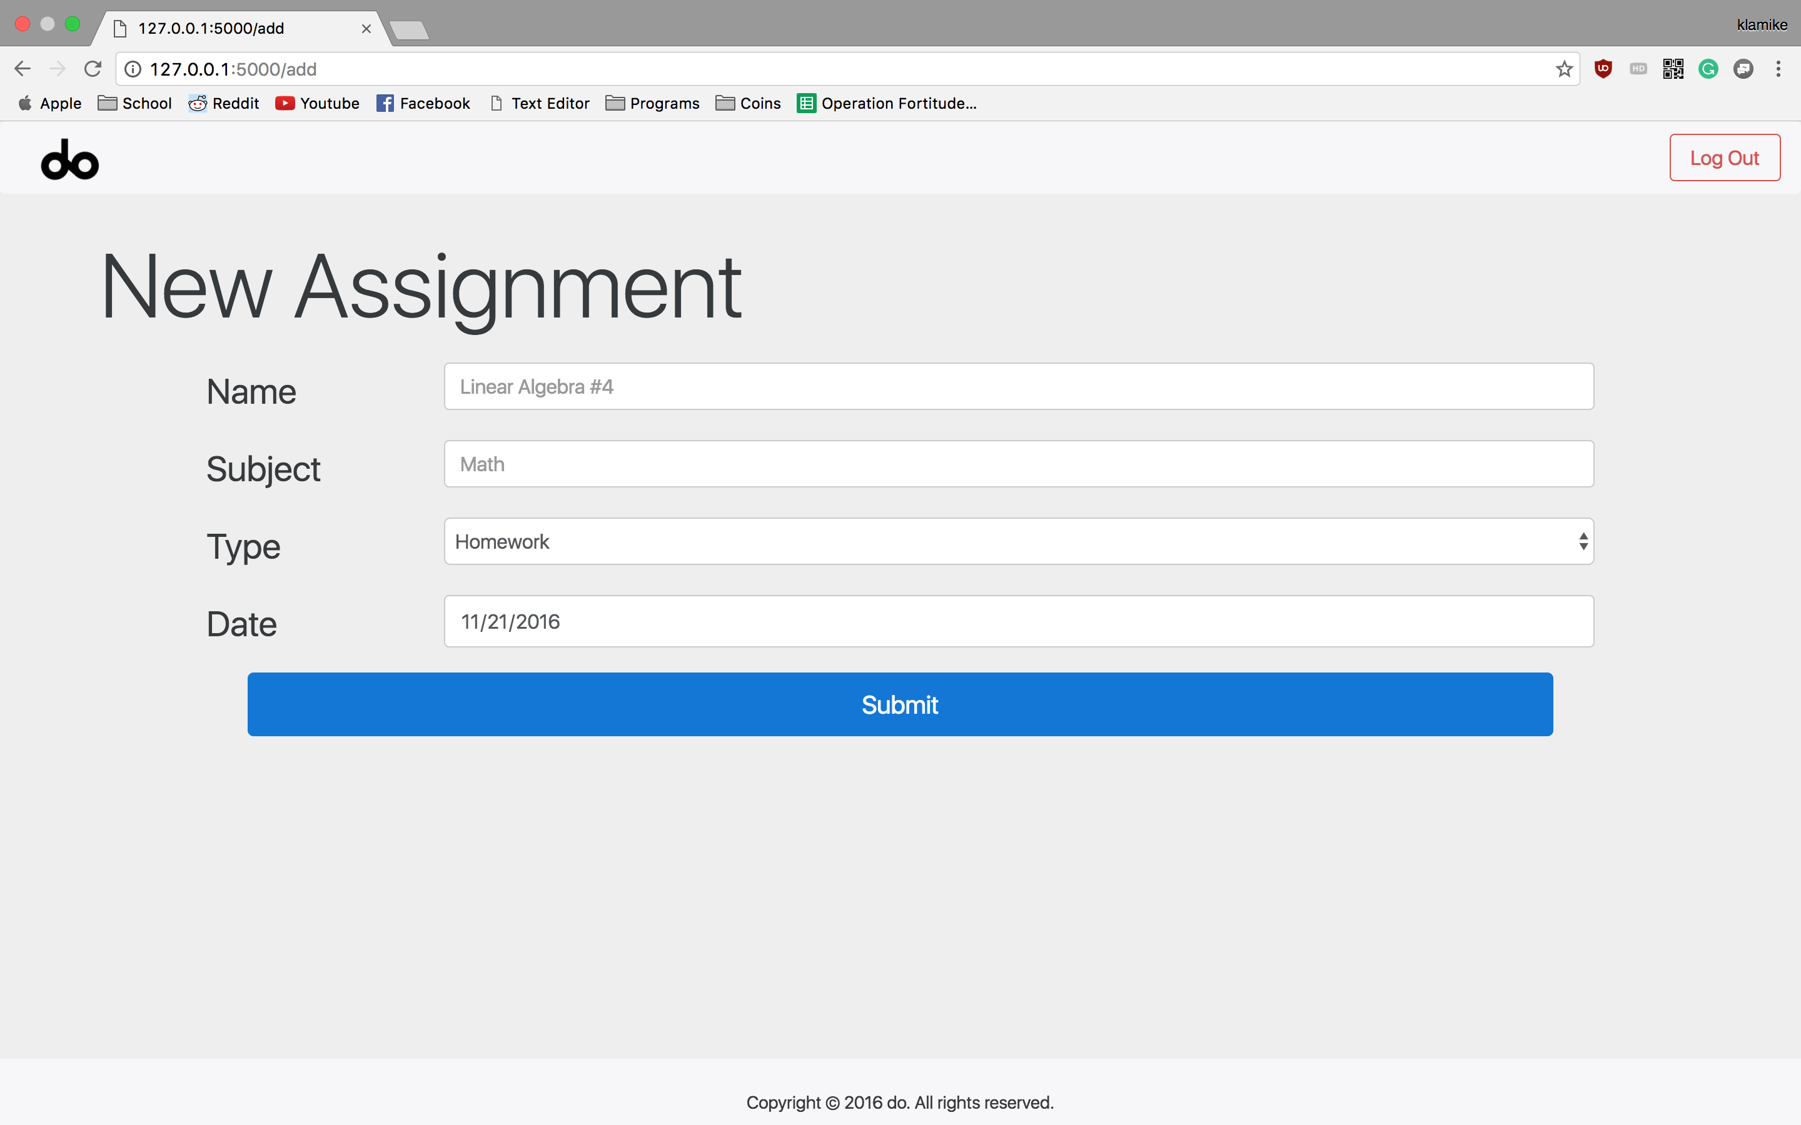Open the QR code extension icon
1801x1125 pixels.
[x=1673, y=69]
